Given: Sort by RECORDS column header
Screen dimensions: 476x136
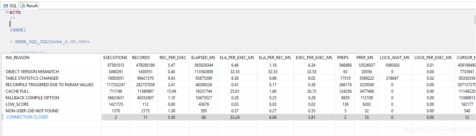Looking at the screenshot, I should [141, 57].
